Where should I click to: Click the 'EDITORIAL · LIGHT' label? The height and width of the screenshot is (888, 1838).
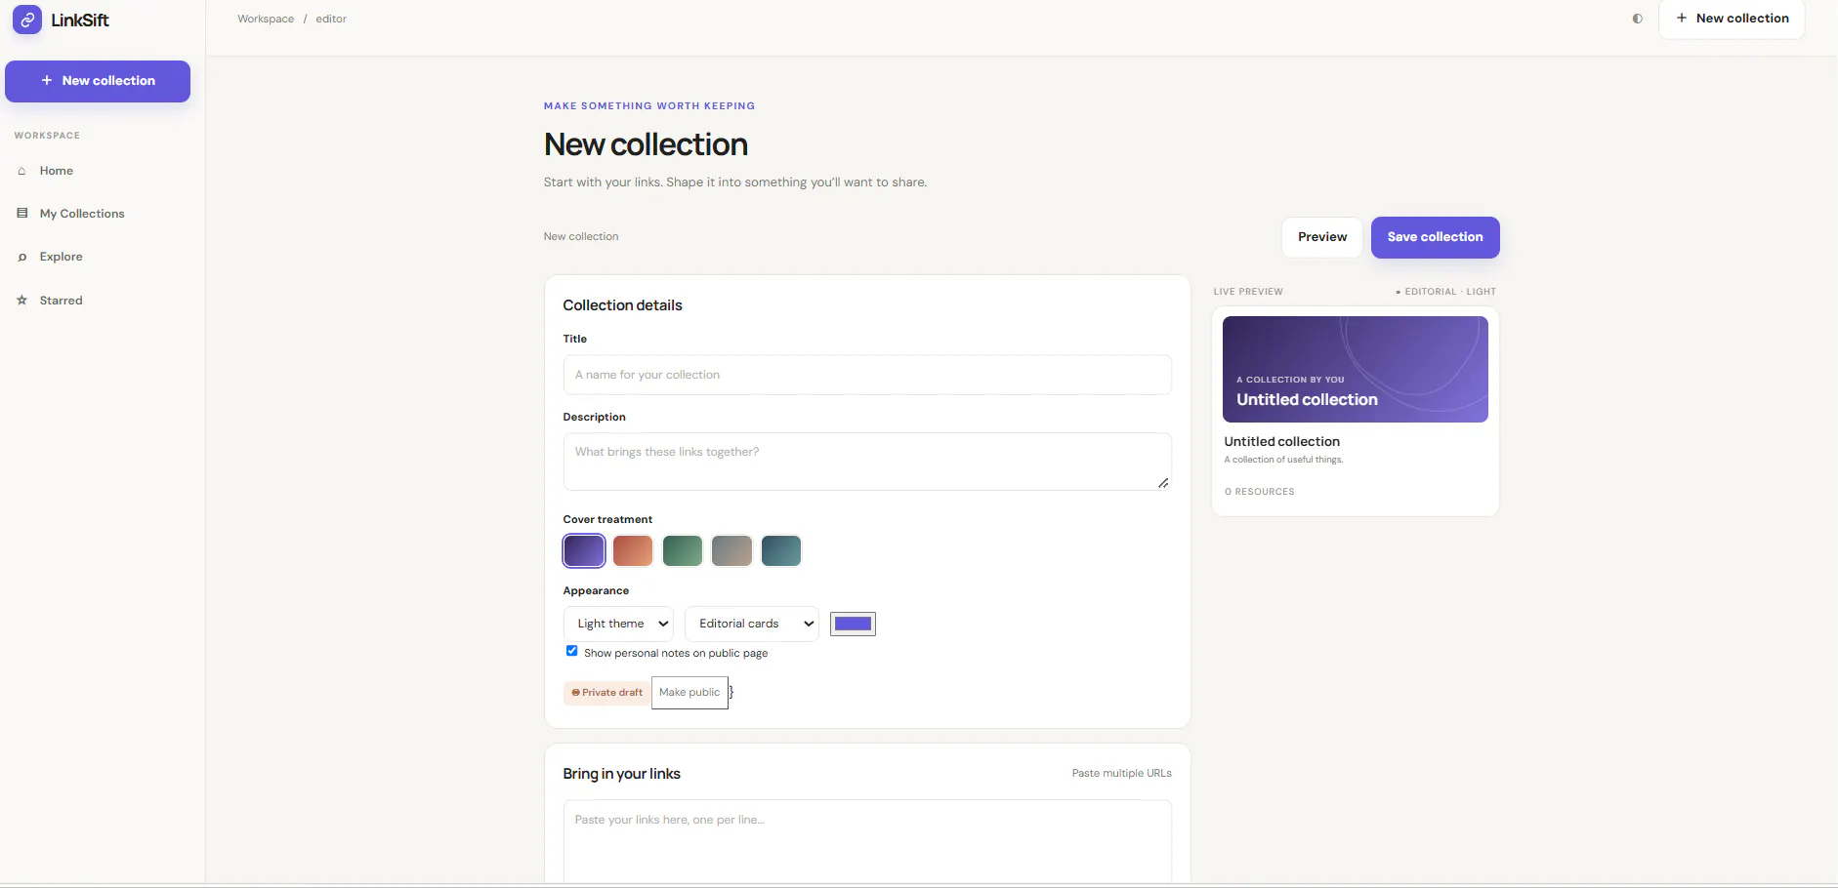click(1446, 292)
